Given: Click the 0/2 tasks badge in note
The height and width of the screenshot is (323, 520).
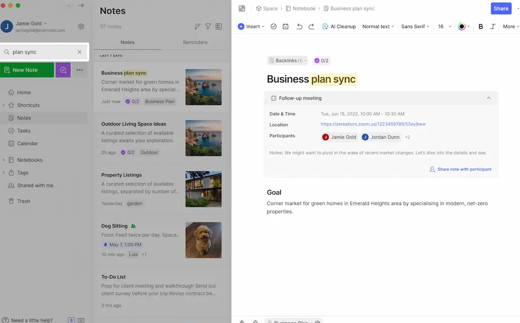Looking at the screenshot, I should 321,61.
